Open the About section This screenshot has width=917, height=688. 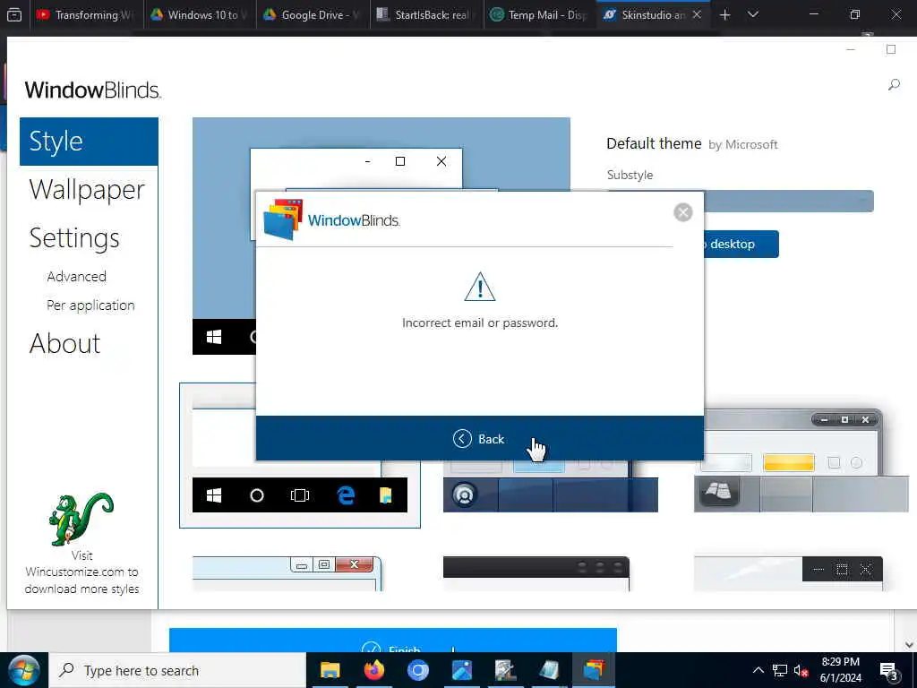(64, 343)
